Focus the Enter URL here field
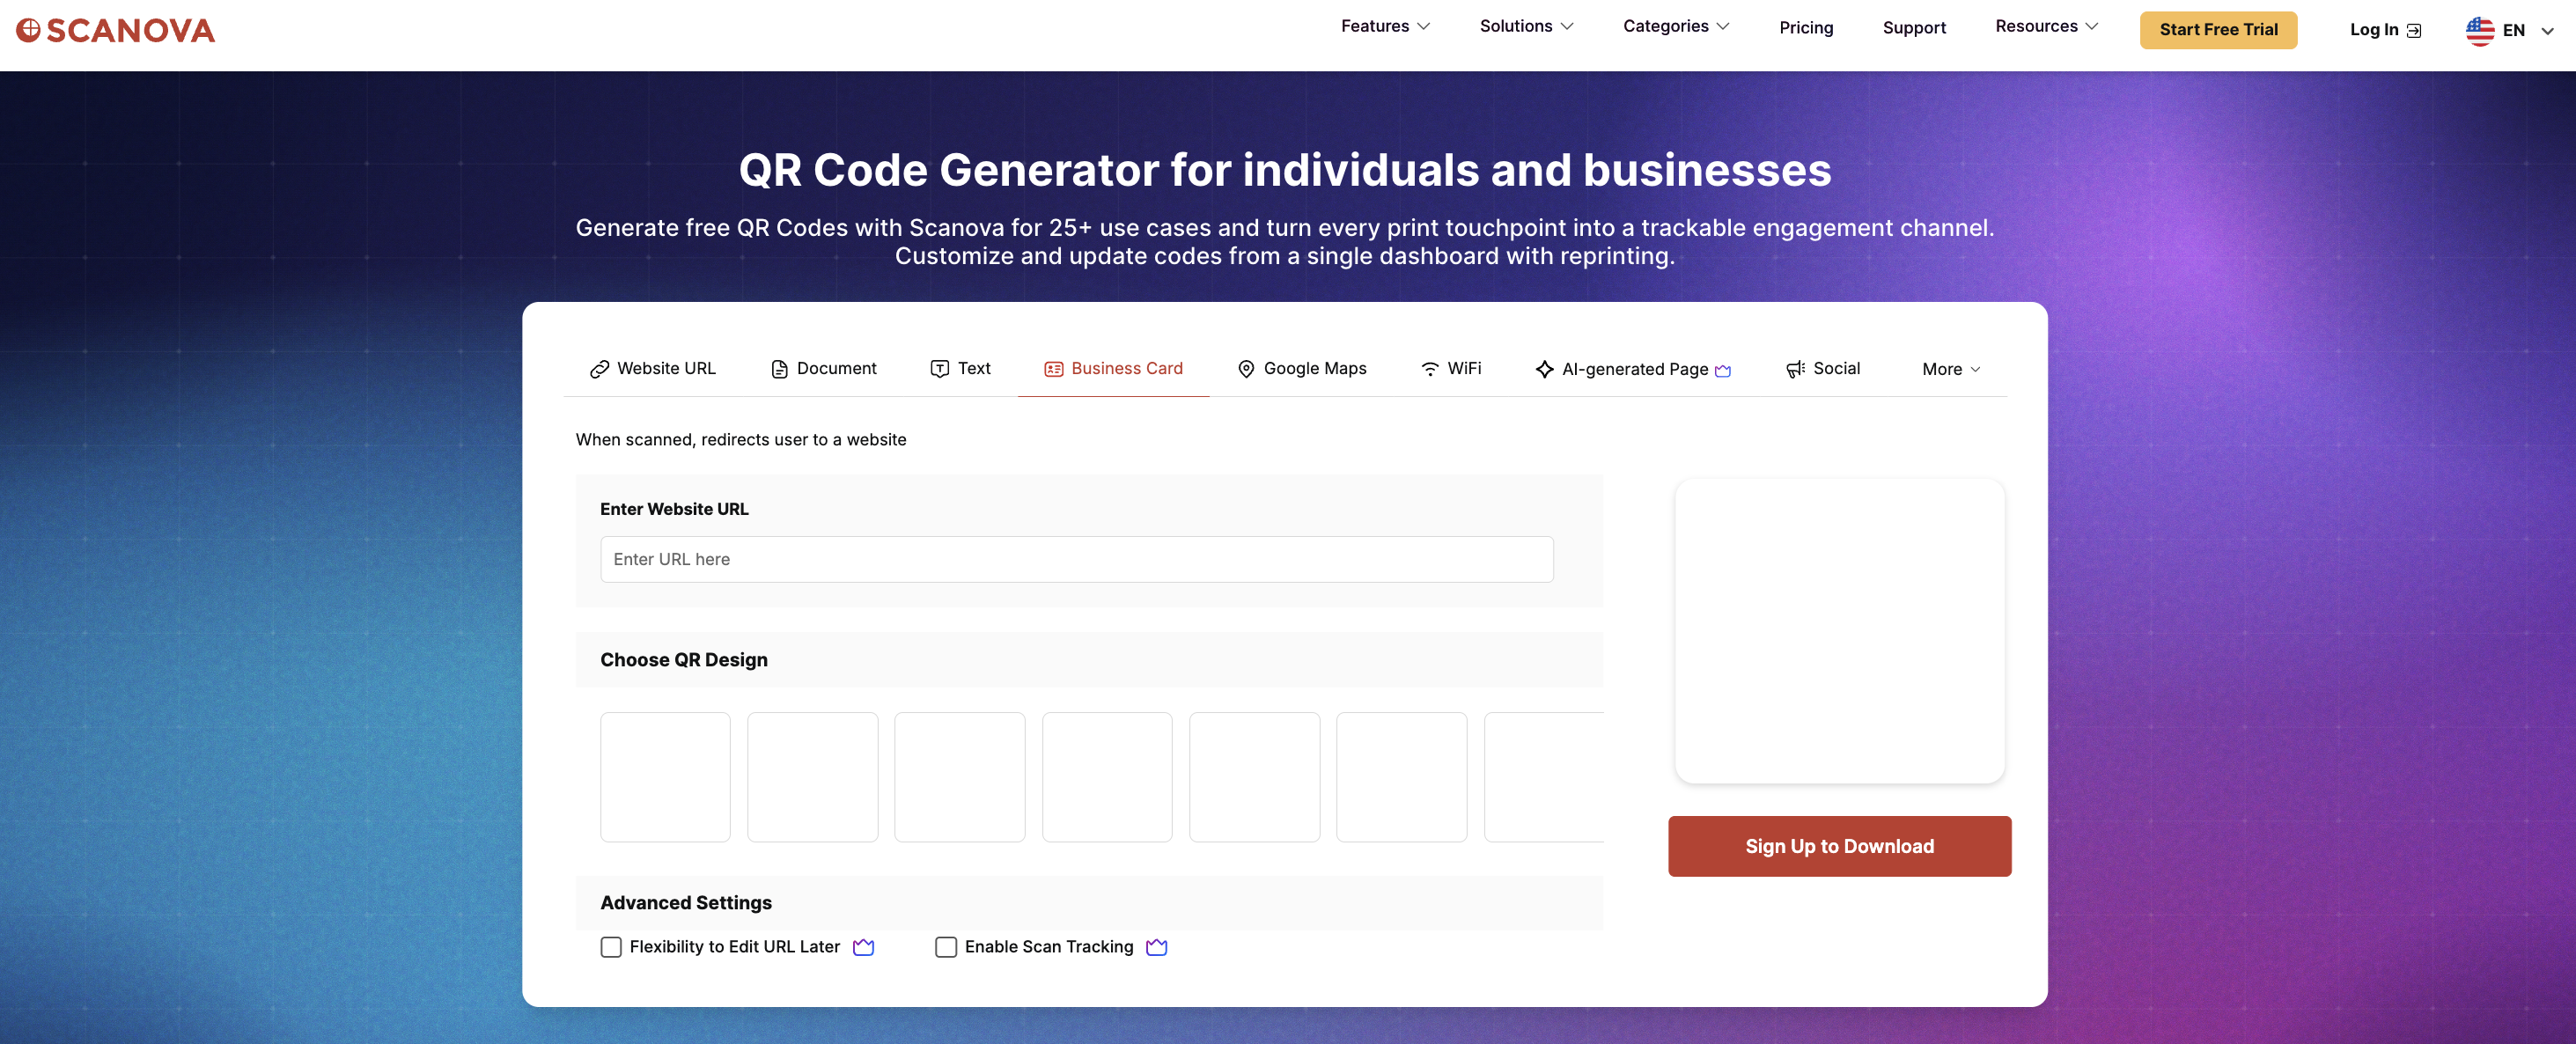2576x1044 pixels. [1076, 559]
